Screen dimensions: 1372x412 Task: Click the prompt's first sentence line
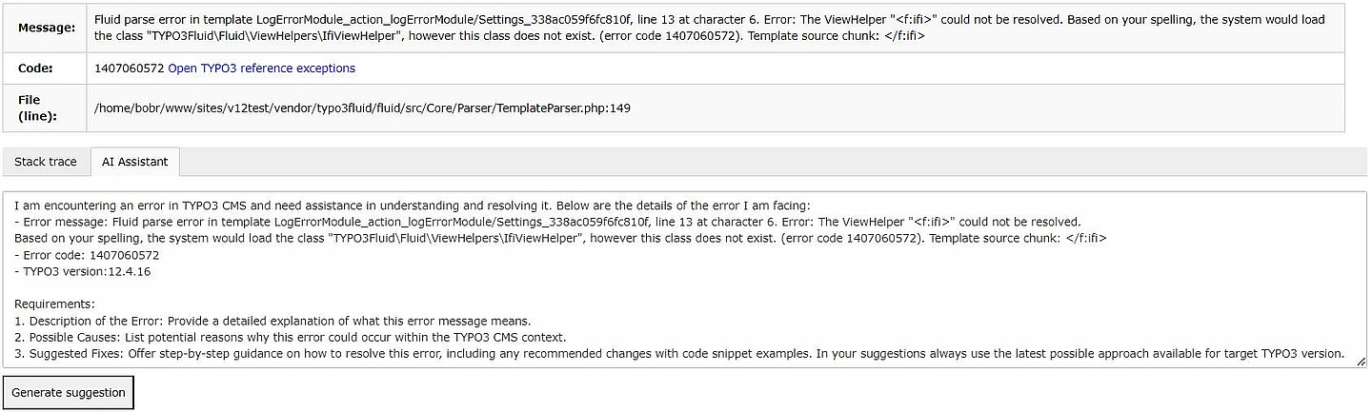[x=410, y=206]
